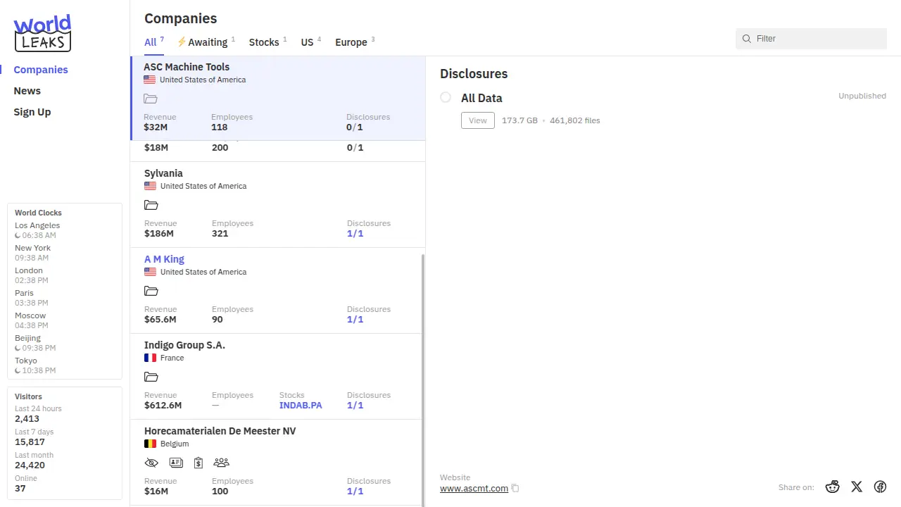Click the Filter search field

(x=817, y=39)
